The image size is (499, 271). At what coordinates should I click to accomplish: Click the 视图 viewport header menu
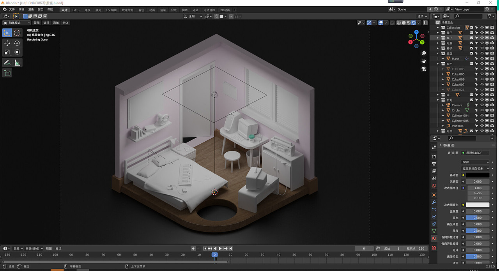click(37, 23)
